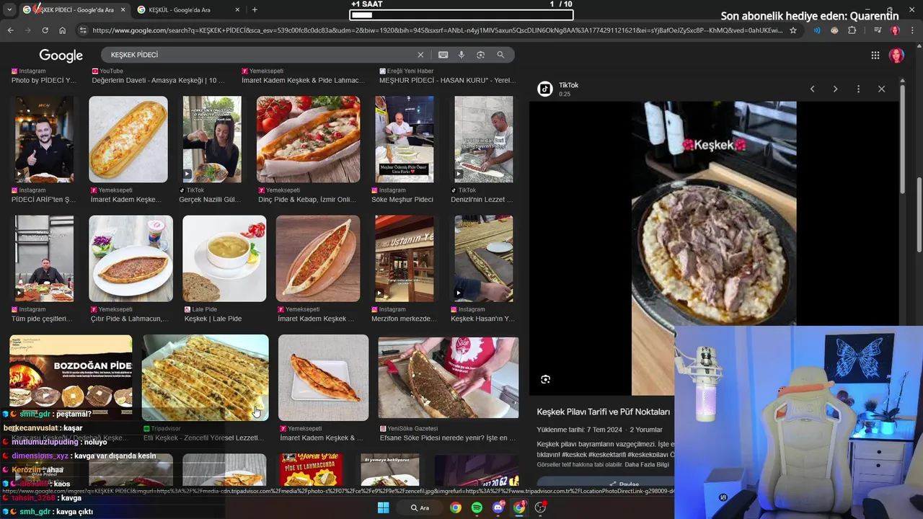Close the image preview panel

[881, 89]
